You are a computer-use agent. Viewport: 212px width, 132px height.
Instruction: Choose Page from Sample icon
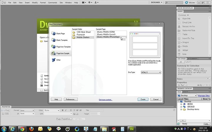click(53, 53)
